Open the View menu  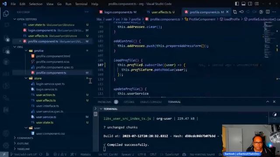click(50, 4)
